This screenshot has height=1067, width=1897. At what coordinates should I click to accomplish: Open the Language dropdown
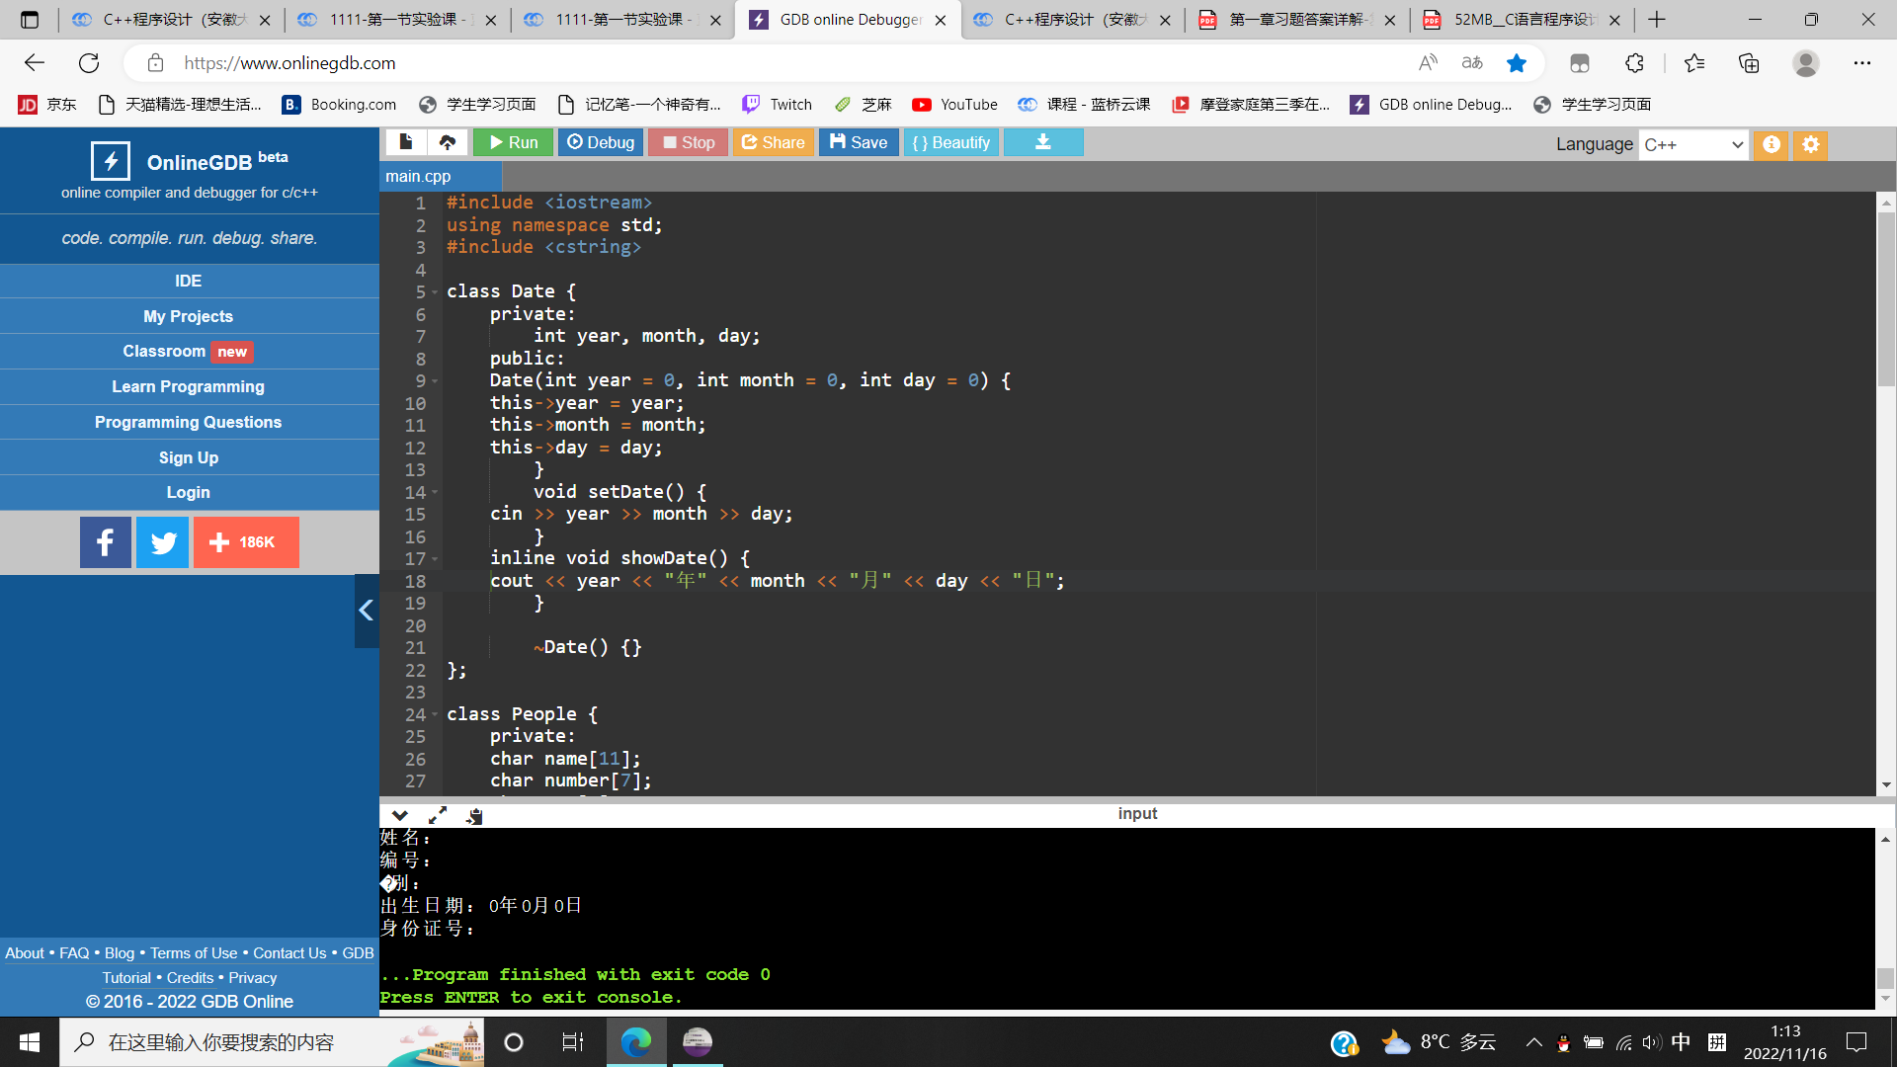1693,144
